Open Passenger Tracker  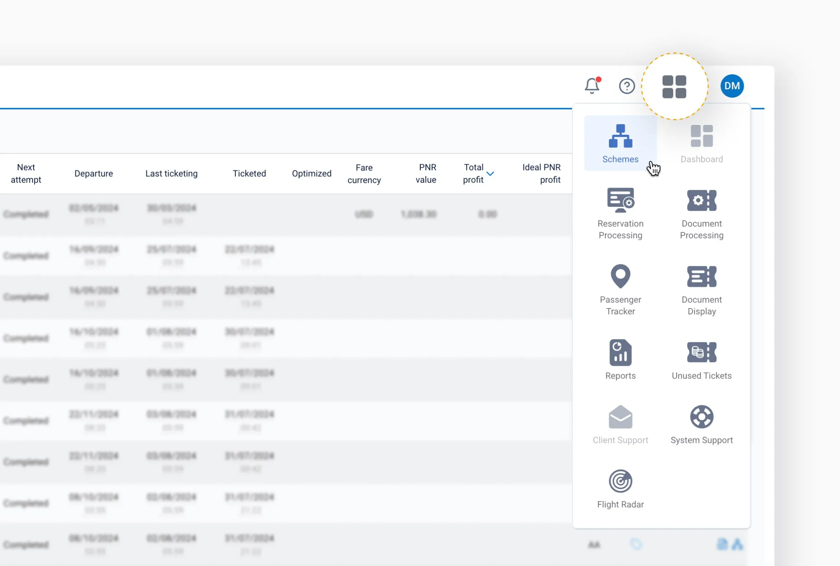(620, 290)
